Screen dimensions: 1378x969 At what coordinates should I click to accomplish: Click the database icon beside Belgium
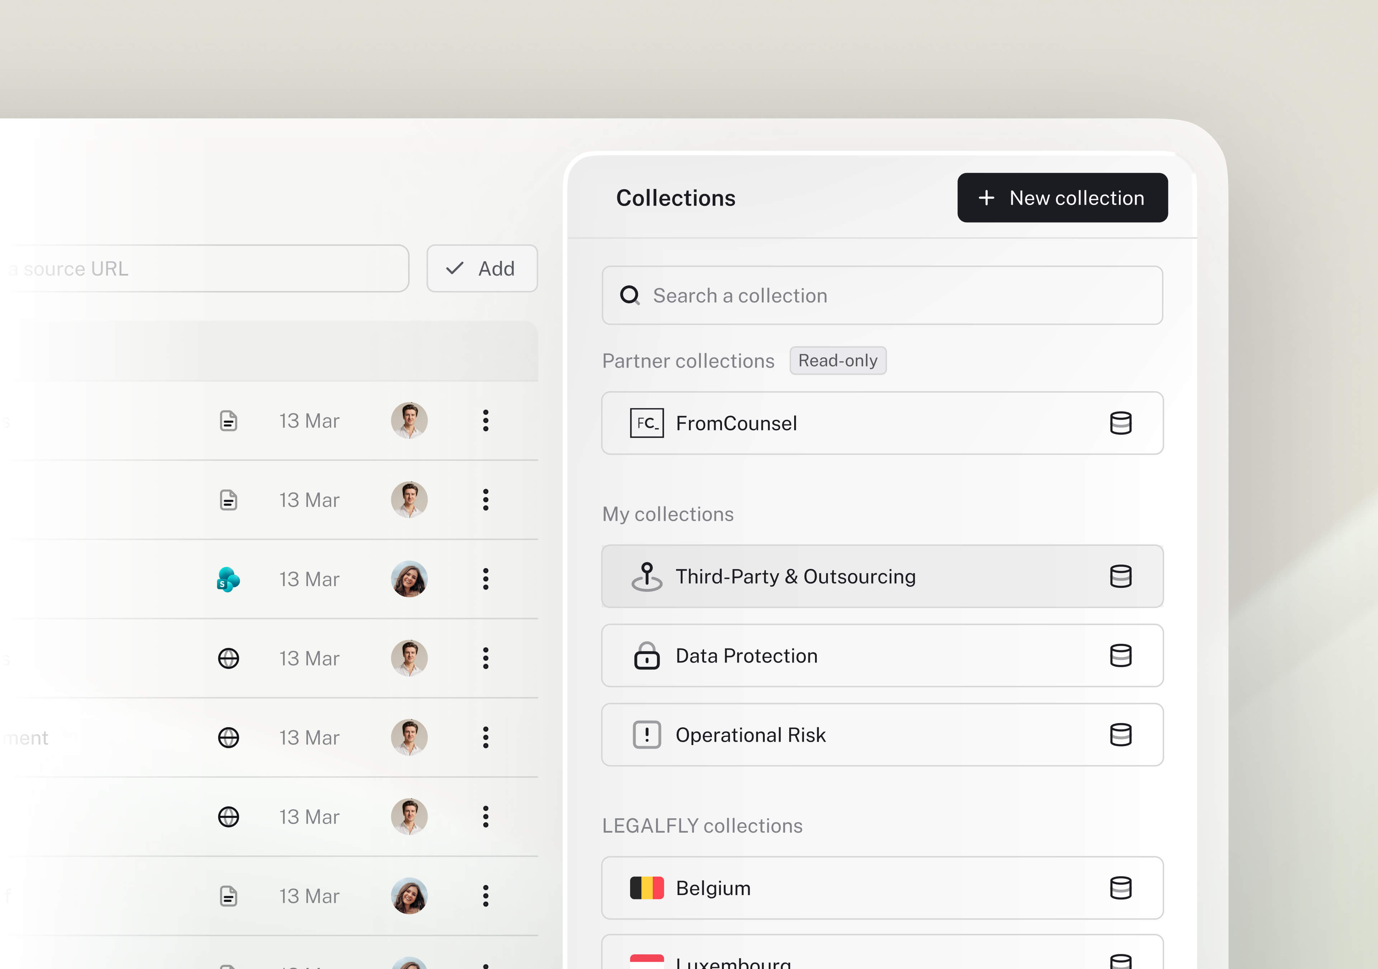(x=1120, y=888)
